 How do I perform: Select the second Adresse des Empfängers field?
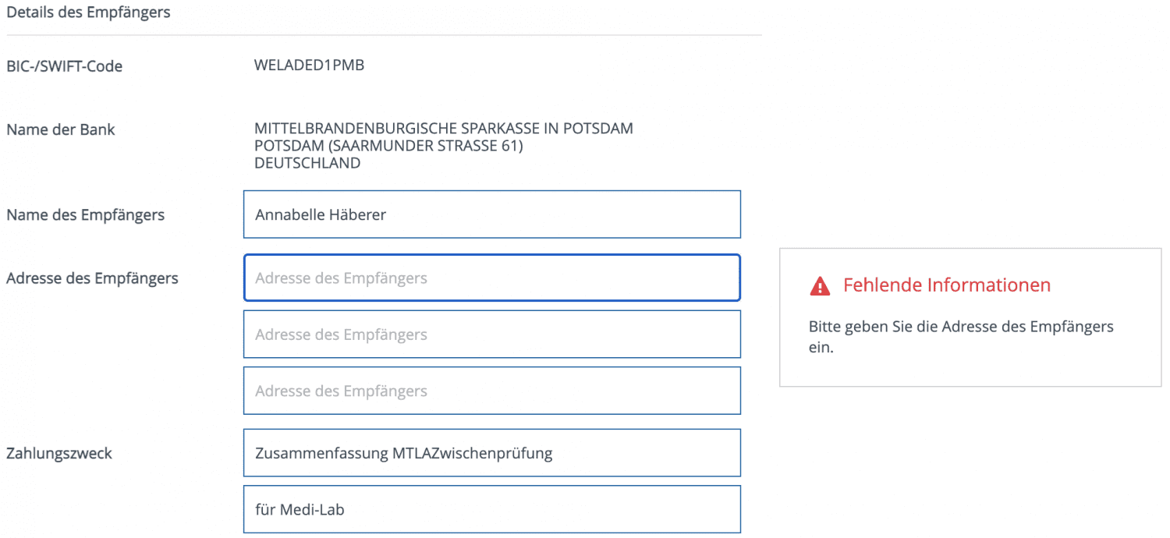(491, 334)
